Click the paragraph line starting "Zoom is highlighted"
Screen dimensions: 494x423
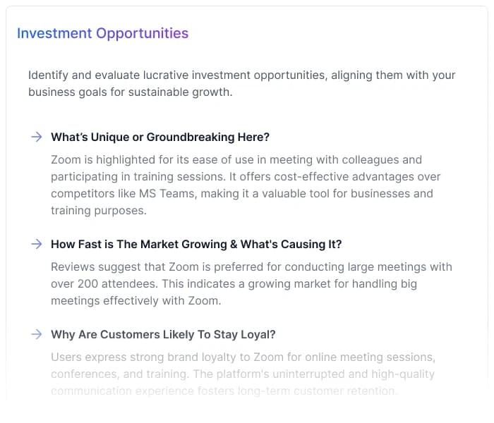pyautogui.click(x=236, y=159)
